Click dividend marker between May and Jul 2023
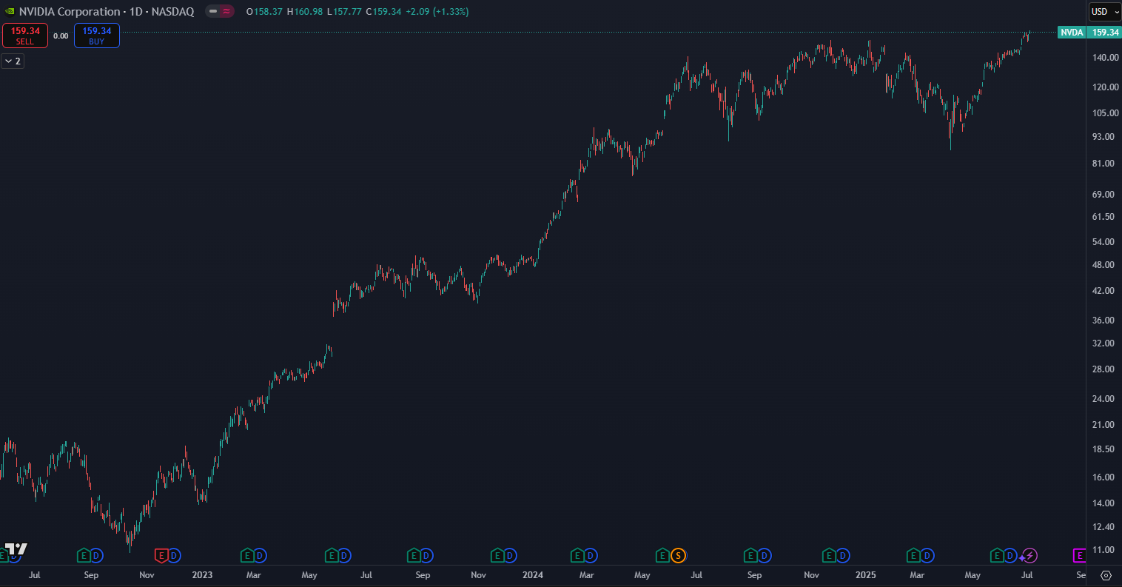1122x587 pixels. pos(344,555)
